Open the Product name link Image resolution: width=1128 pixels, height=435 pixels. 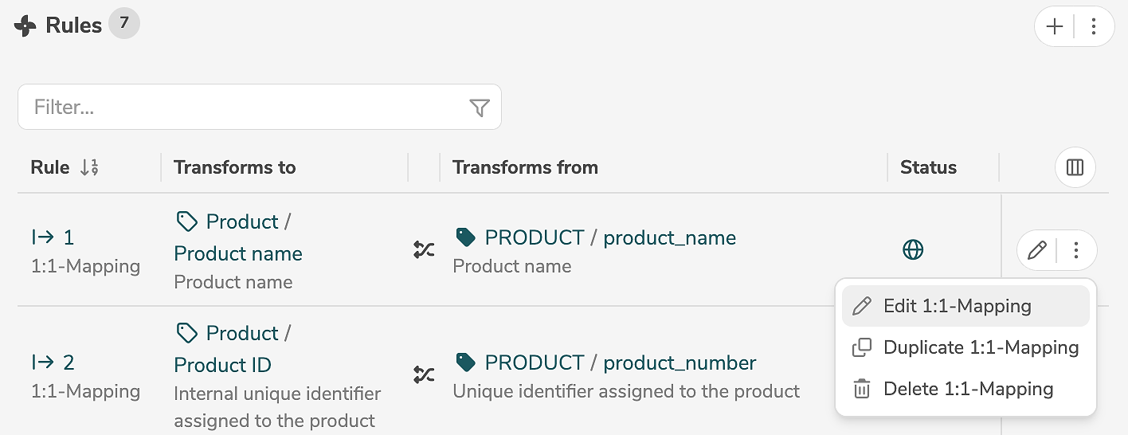pos(238,253)
